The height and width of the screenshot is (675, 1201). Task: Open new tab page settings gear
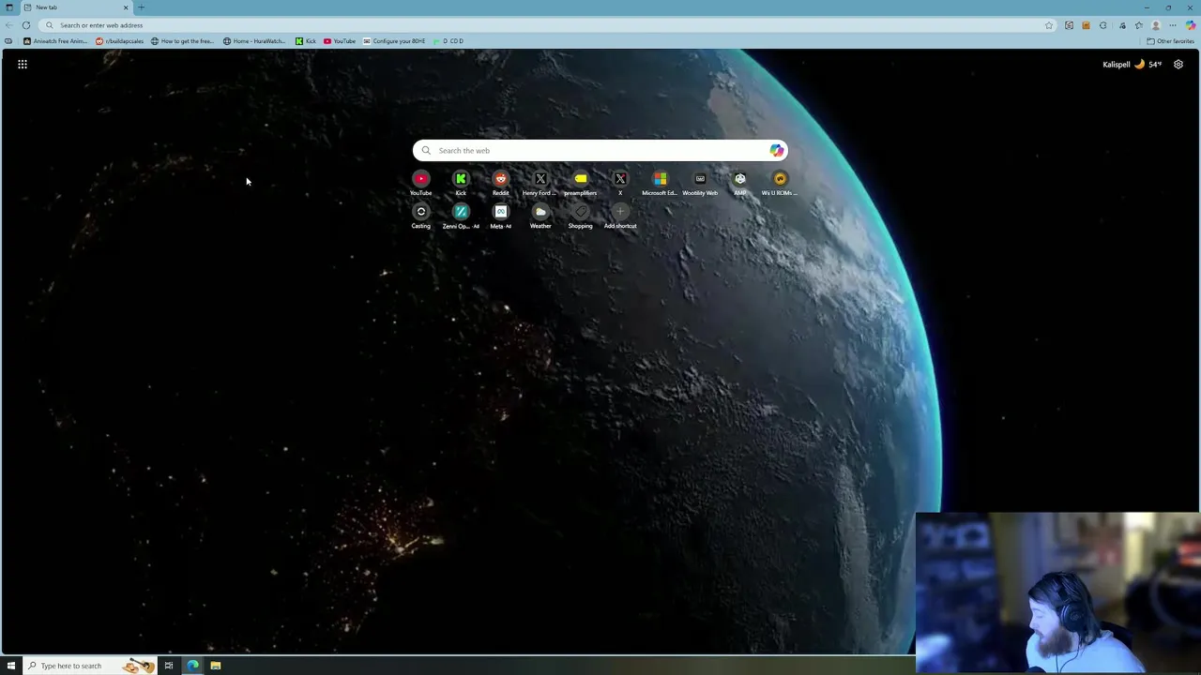[1178, 64]
